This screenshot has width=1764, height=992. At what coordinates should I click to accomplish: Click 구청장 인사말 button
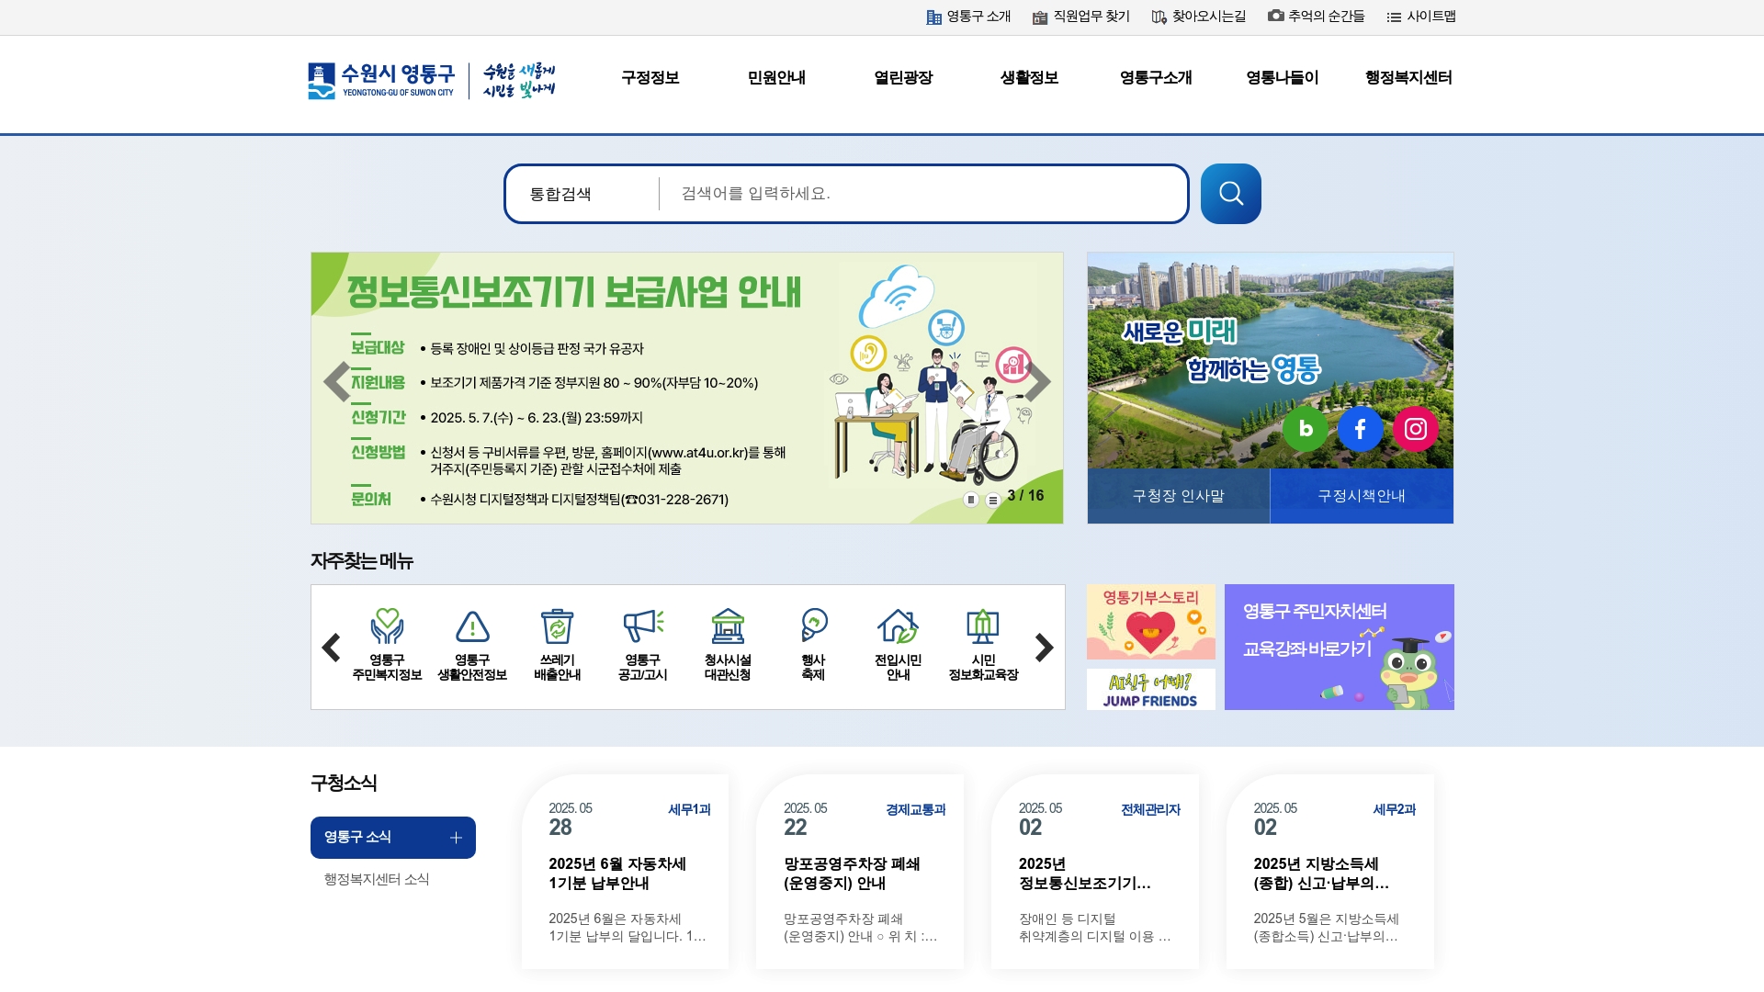point(1179,496)
